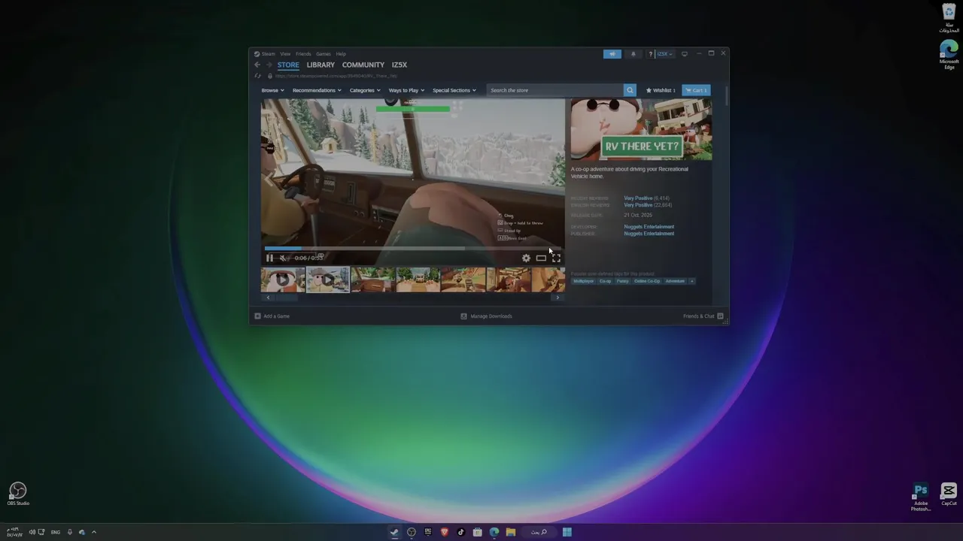Open the Friends menu
Viewport: 963px width, 541px height.
click(x=303, y=54)
